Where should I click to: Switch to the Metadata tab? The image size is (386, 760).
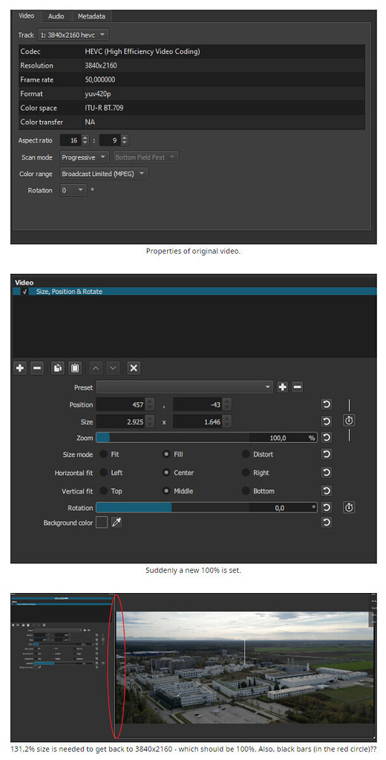click(91, 16)
